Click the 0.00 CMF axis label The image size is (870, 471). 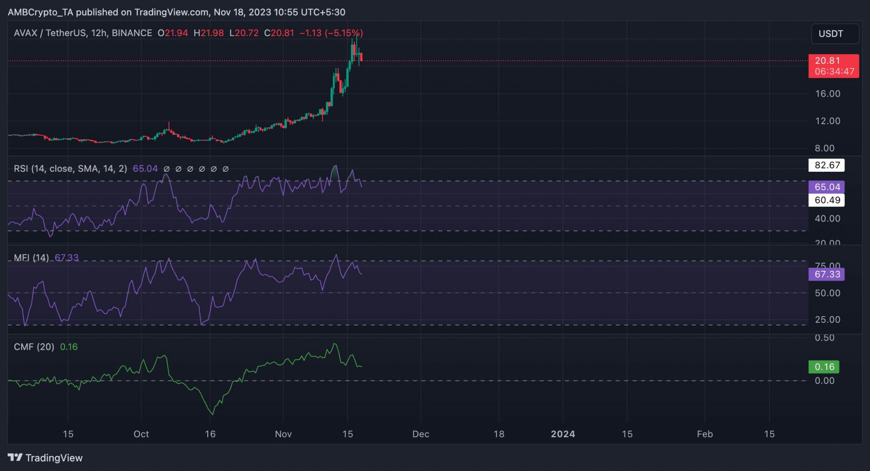[825, 380]
